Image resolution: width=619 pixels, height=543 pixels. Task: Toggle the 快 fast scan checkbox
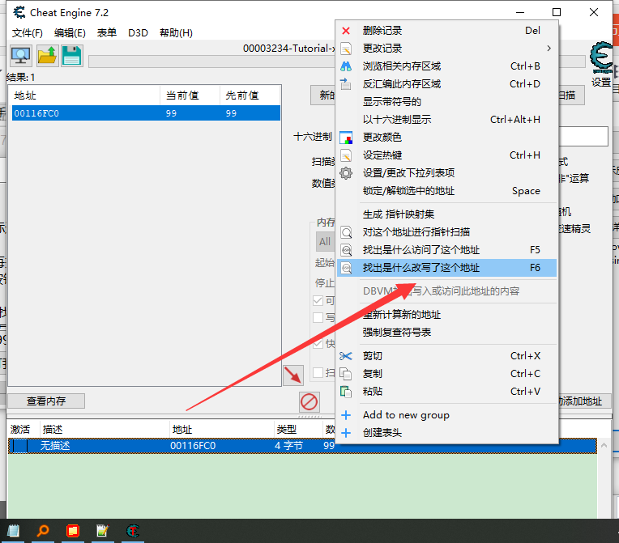(318, 343)
